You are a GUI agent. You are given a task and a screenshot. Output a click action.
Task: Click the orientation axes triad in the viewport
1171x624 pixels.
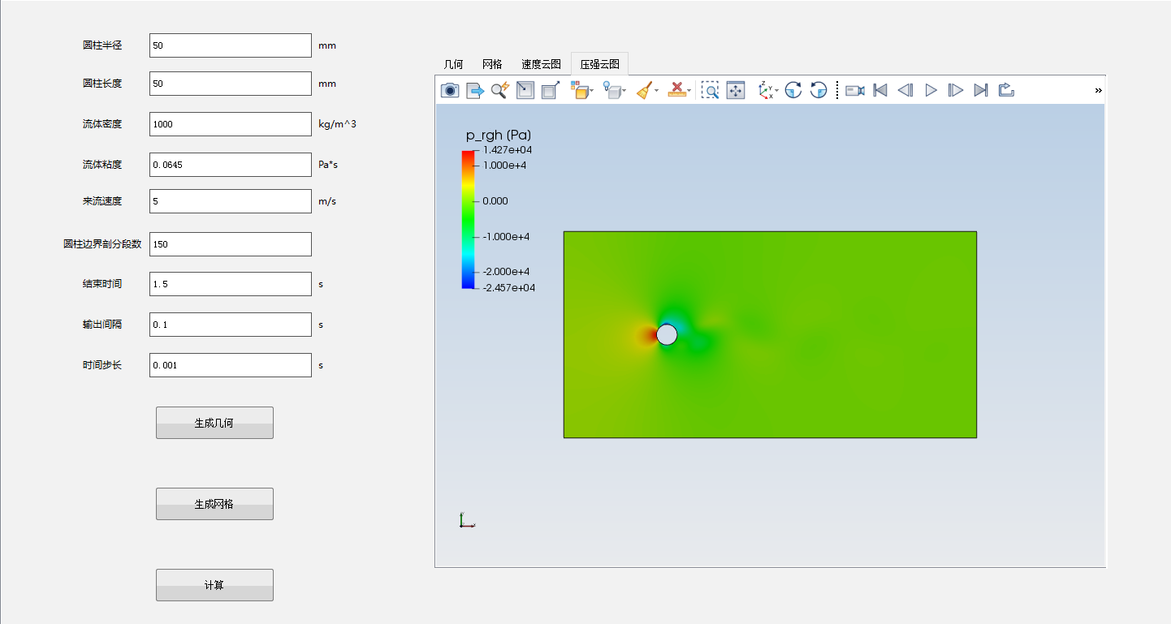(x=466, y=520)
